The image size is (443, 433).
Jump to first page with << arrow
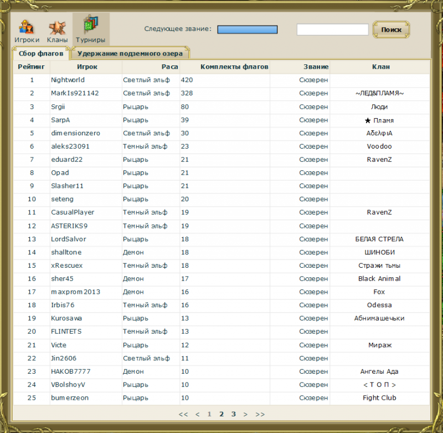(x=183, y=414)
